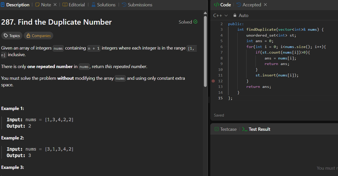This screenshot has height=176, width=338.
Task: Click the 'n + 1' inline code tag
Action: pyautogui.click(x=94, y=48)
